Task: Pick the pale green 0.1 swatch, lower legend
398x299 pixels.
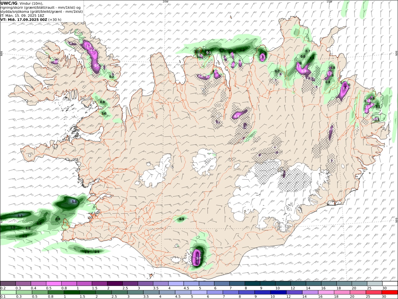Action: tap(8, 292)
